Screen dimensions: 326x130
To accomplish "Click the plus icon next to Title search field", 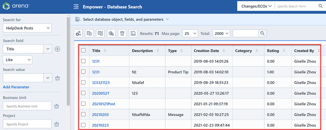I will 58,49.
